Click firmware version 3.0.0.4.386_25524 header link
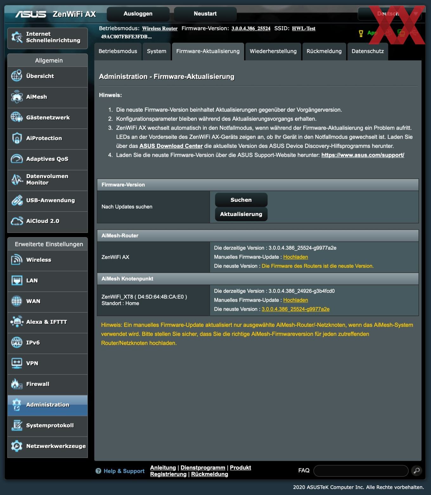Viewport: 431px width, 495px height. tap(251, 29)
